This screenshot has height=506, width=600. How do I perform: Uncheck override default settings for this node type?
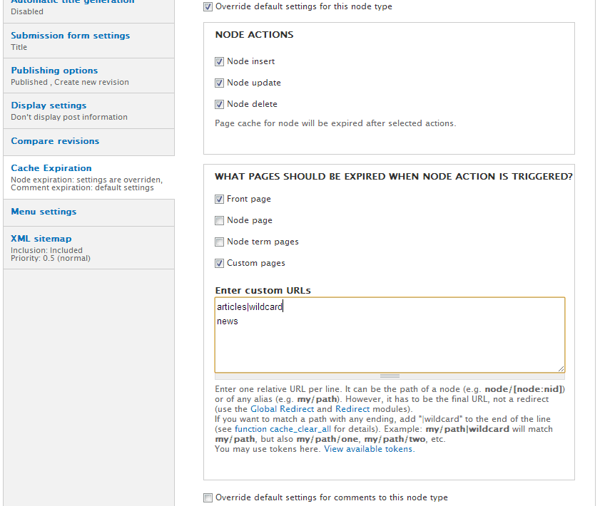click(208, 7)
